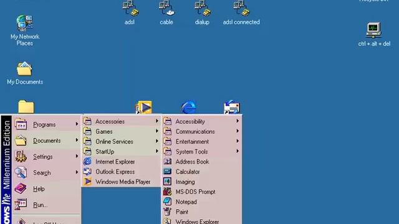This screenshot has width=399, height=224.
Task: Expand the StartUp submenu arrow
Action: pos(157,151)
